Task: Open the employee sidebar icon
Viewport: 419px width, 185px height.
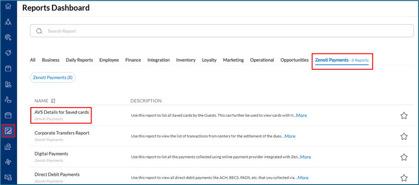Action: pos(8,100)
